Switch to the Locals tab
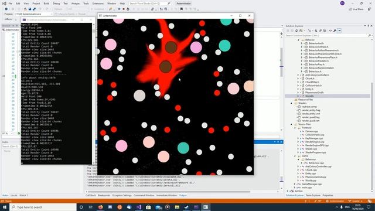The image size is (375, 211). click(x=14, y=195)
